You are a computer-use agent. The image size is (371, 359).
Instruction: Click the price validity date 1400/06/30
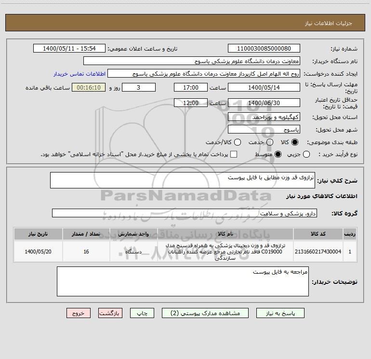264,103
